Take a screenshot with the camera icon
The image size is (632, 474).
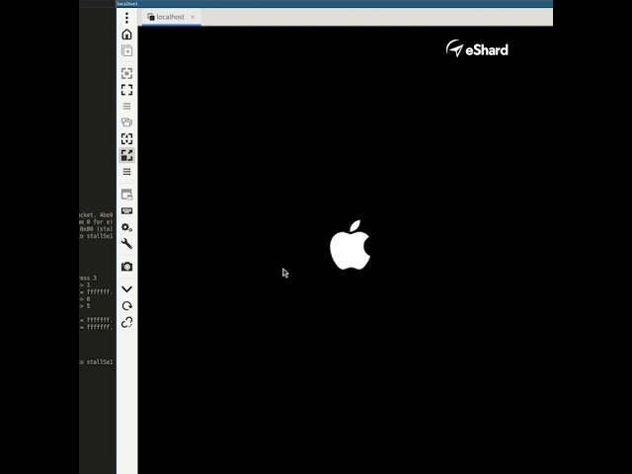[x=127, y=267]
